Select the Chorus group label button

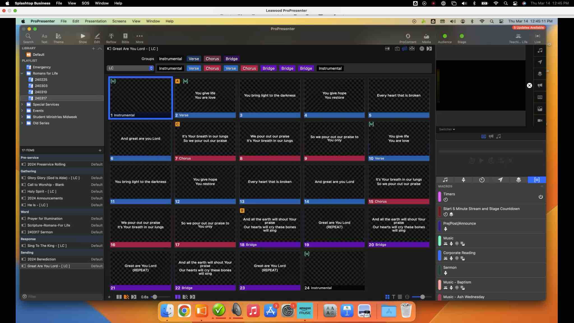pos(212,59)
